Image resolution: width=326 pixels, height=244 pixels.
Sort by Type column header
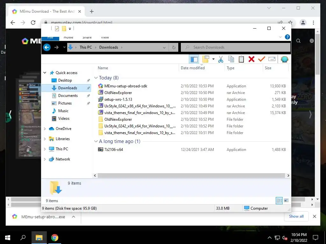coord(244,68)
